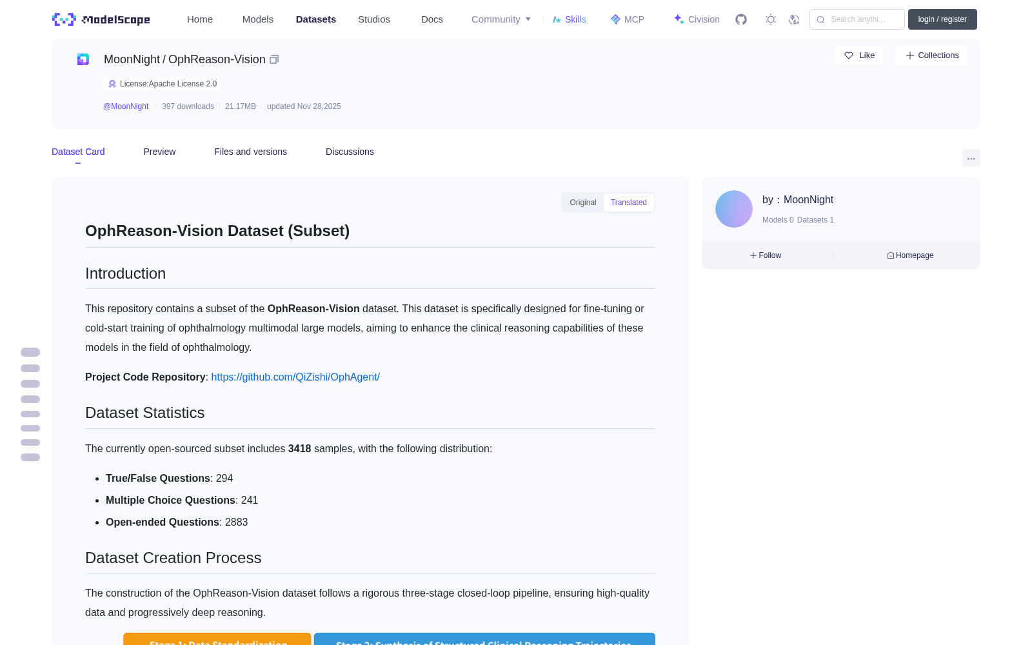This screenshot has height=645, width=1032.
Task: Select the Dataset Card tab
Action: (78, 152)
